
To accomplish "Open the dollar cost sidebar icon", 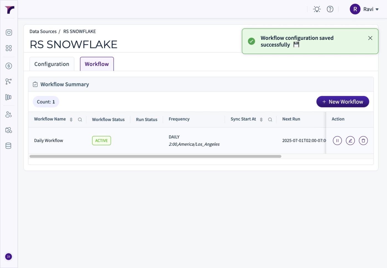I will click(9, 66).
